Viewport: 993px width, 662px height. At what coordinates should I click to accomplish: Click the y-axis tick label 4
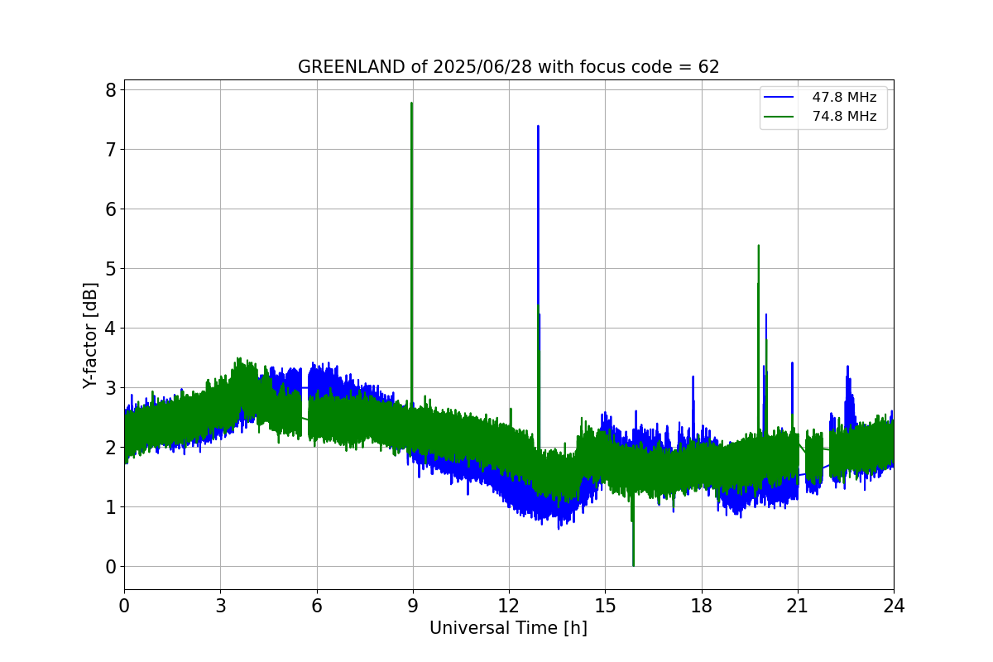point(110,328)
